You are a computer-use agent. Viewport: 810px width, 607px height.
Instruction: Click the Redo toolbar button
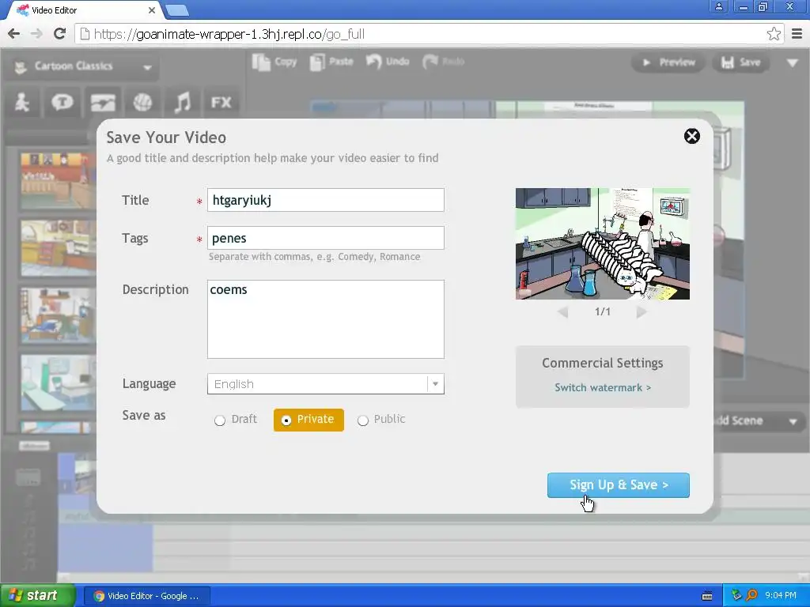(443, 62)
